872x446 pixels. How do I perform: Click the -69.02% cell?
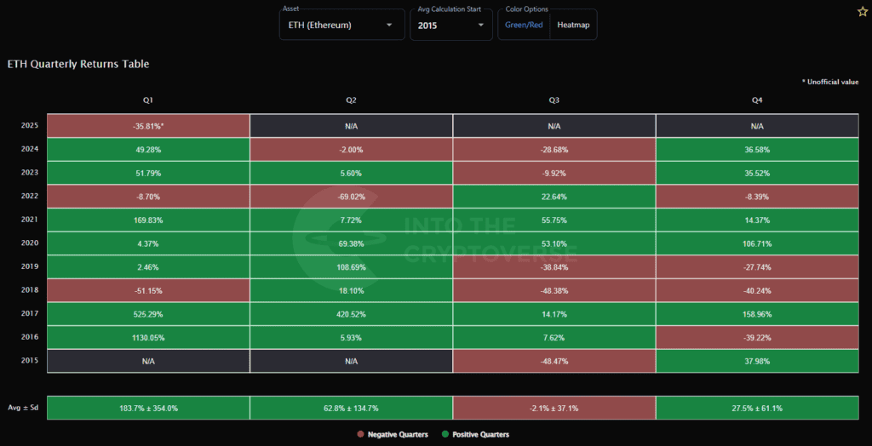(x=352, y=197)
